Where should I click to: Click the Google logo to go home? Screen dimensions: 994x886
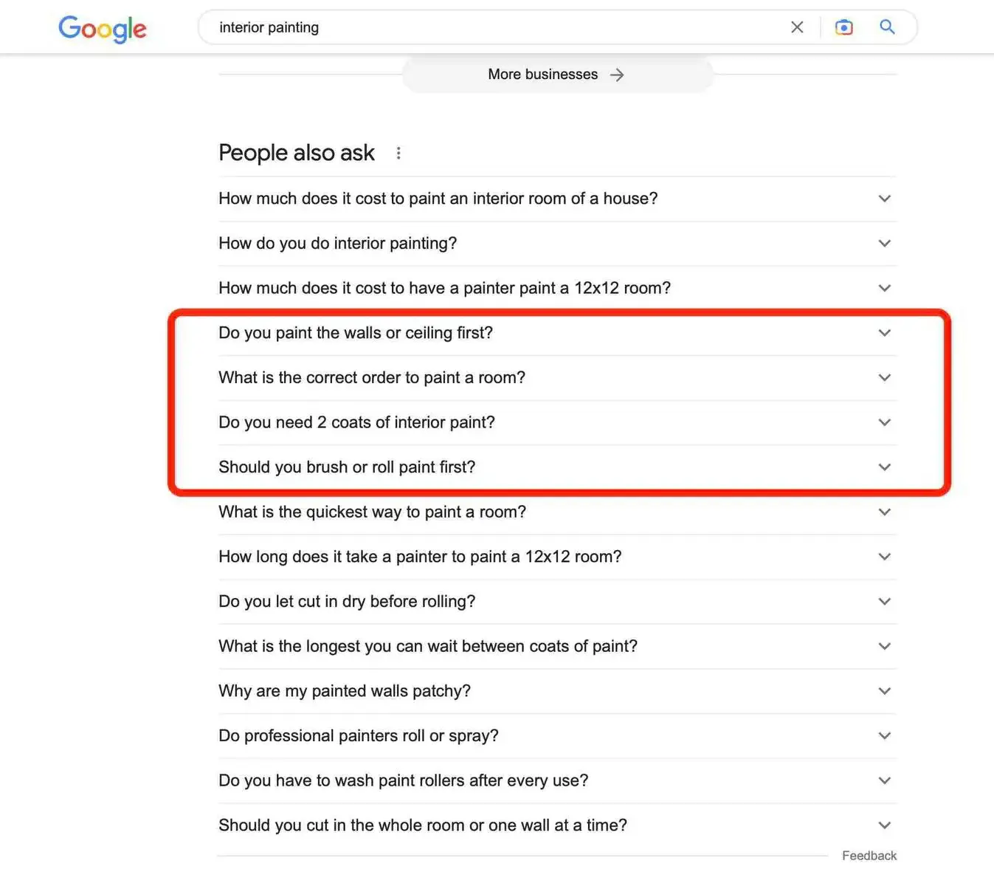[x=102, y=29]
